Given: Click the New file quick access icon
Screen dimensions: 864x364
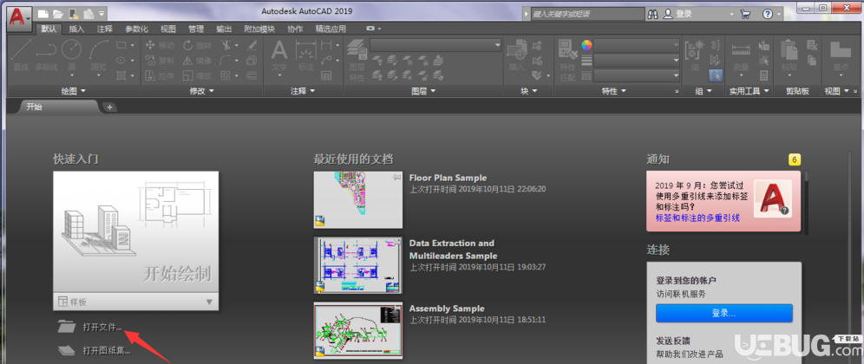Looking at the screenshot, I should point(44,13).
